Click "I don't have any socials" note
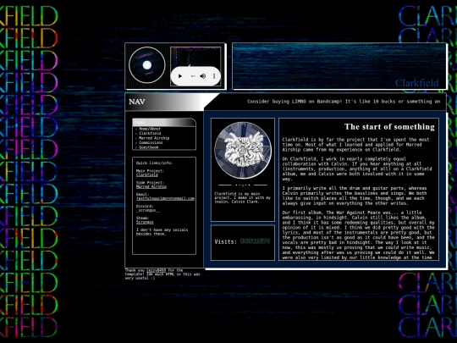This screenshot has width=457, height=343. pos(162,232)
